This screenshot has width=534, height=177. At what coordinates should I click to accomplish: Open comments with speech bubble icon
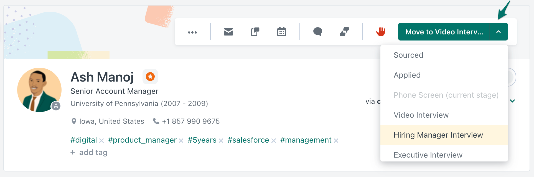pos(318,32)
